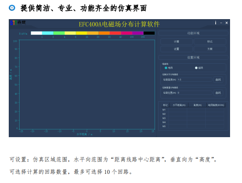Select the M1 row in marker table
Image resolution: width=242 pixels, height=183 pixels.
coord(193,110)
